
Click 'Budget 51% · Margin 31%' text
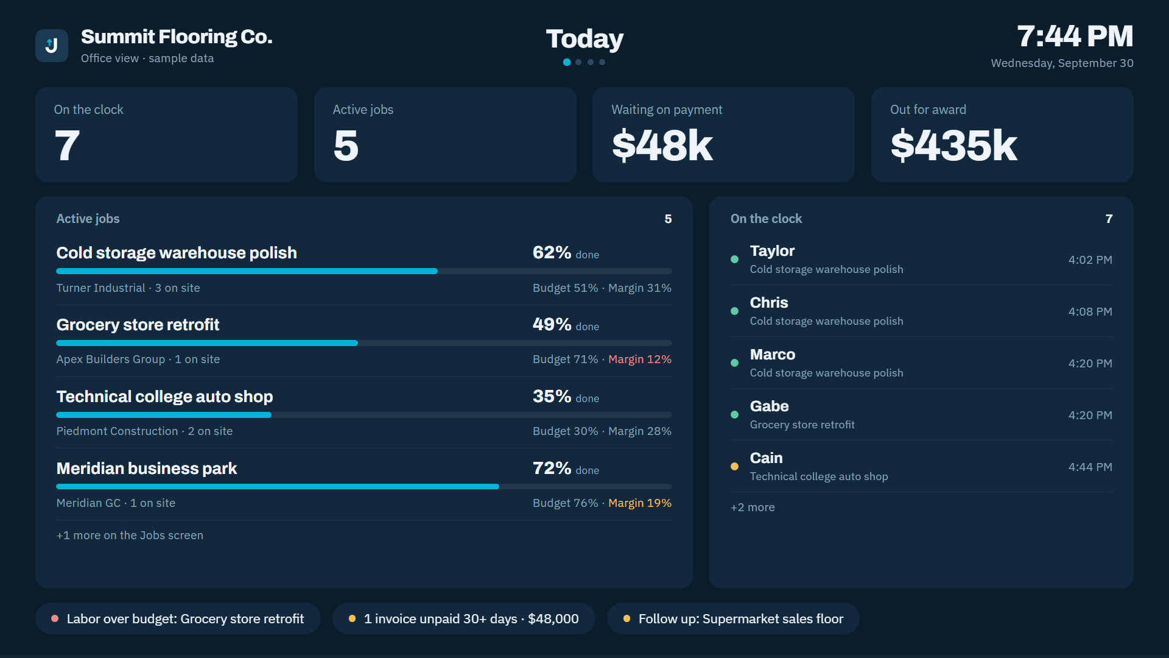[602, 288]
